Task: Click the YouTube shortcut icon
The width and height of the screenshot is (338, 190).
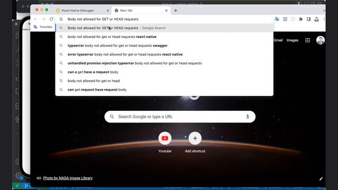Action: [165, 138]
